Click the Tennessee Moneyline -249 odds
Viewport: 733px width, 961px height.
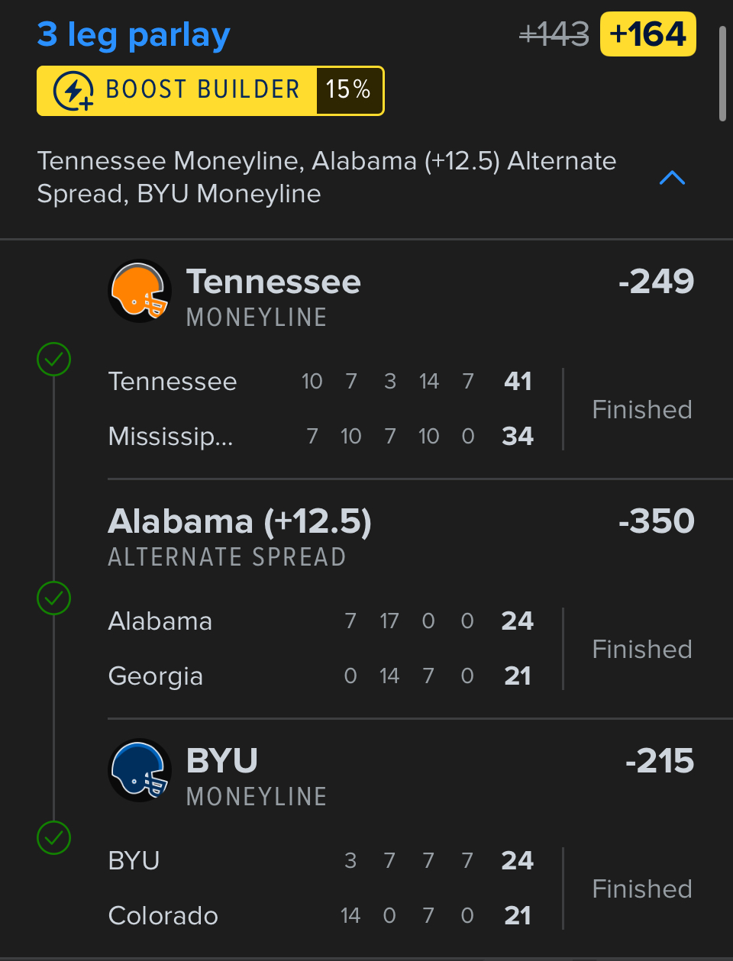656,282
